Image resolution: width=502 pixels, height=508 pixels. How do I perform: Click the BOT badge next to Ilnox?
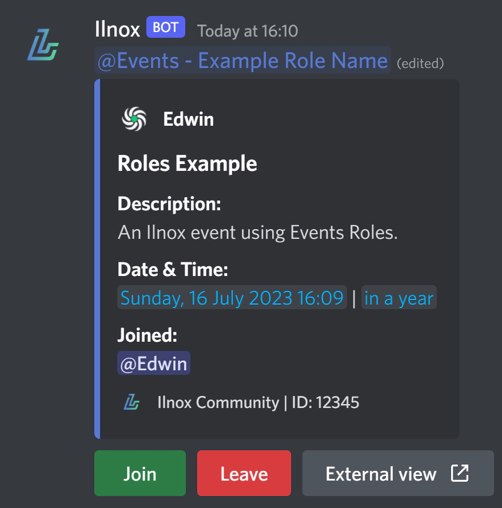click(x=165, y=27)
